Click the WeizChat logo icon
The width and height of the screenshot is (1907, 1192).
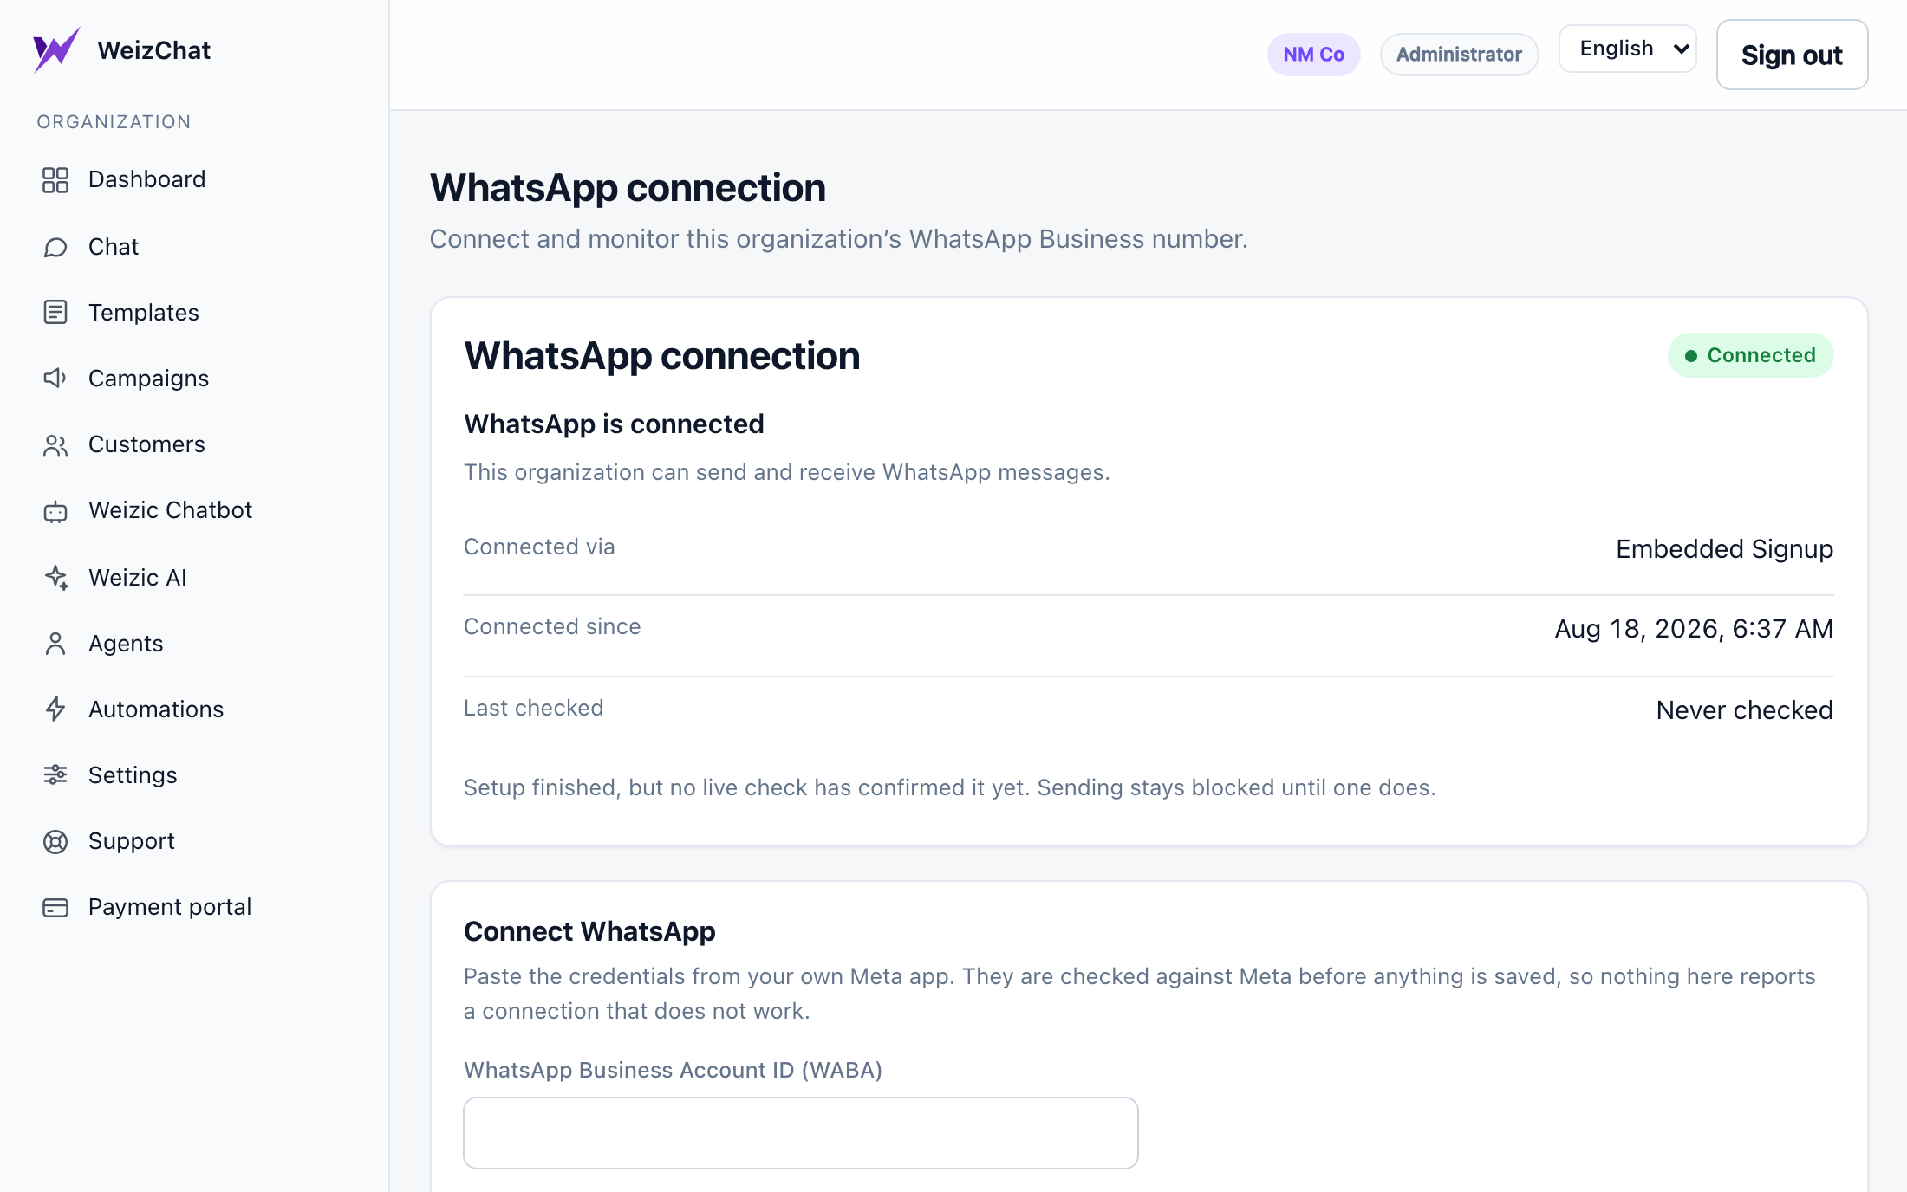[x=56, y=50]
